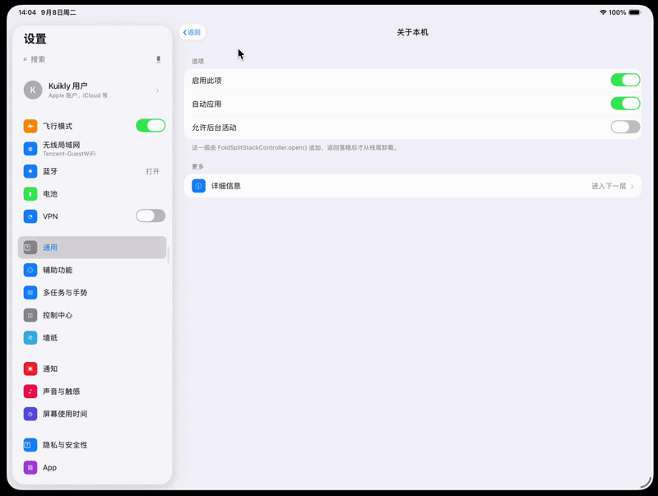Click the 进入下一层 label

[x=609, y=186]
